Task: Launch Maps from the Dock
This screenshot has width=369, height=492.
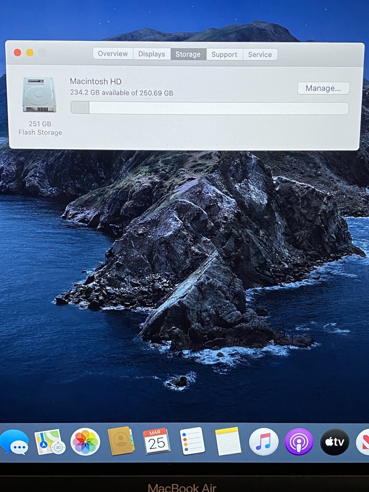Action: pyautogui.click(x=50, y=442)
